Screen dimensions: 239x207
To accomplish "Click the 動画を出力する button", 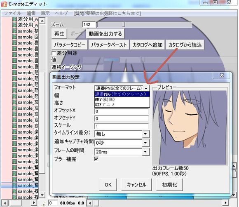I will tap(105, 34).
